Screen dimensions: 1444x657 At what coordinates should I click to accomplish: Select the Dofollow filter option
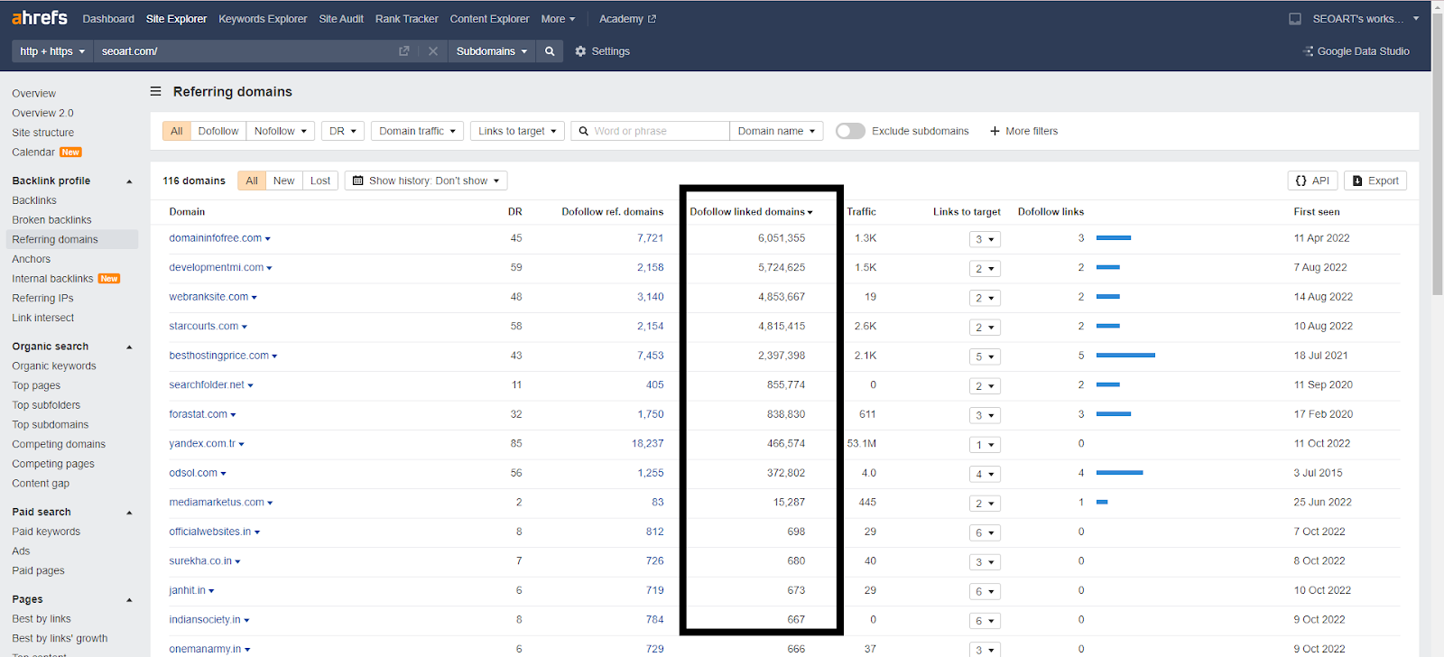pyautogui.click(x=218, y=131)
